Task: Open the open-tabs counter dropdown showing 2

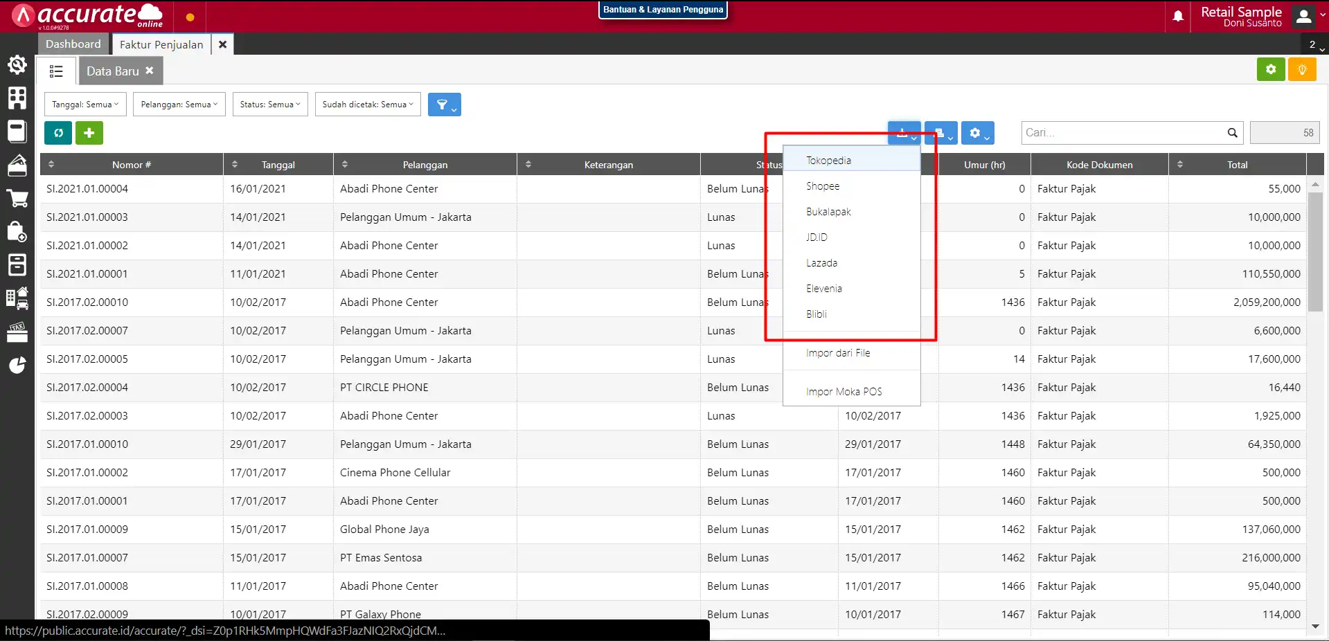Action: 1315,44
